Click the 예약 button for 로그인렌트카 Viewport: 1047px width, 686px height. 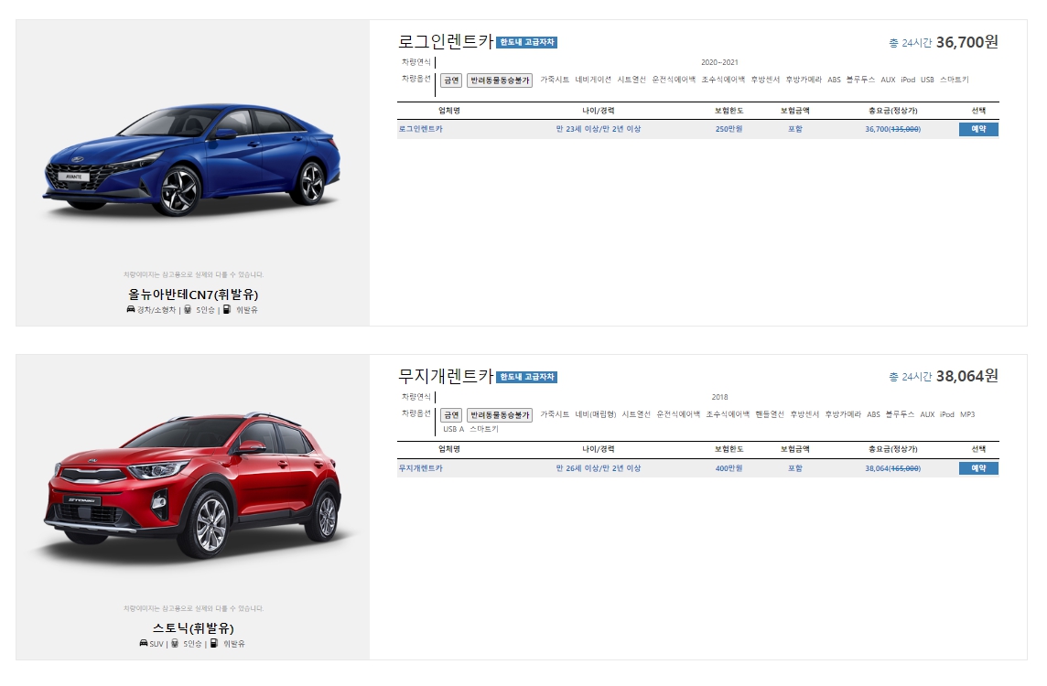coord(978,129)
